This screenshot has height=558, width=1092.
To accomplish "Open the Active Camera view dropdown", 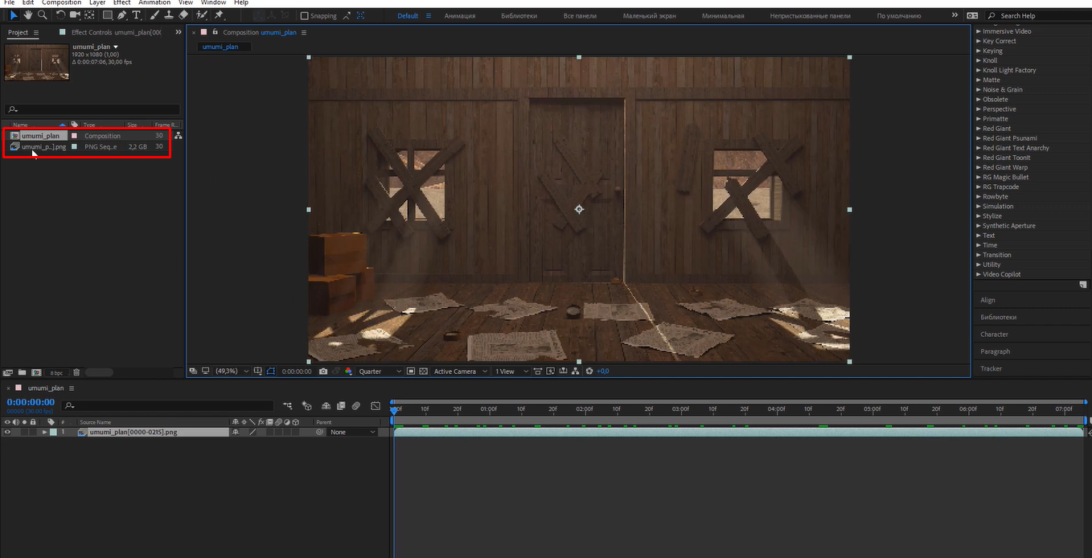I will click(458, 371).
